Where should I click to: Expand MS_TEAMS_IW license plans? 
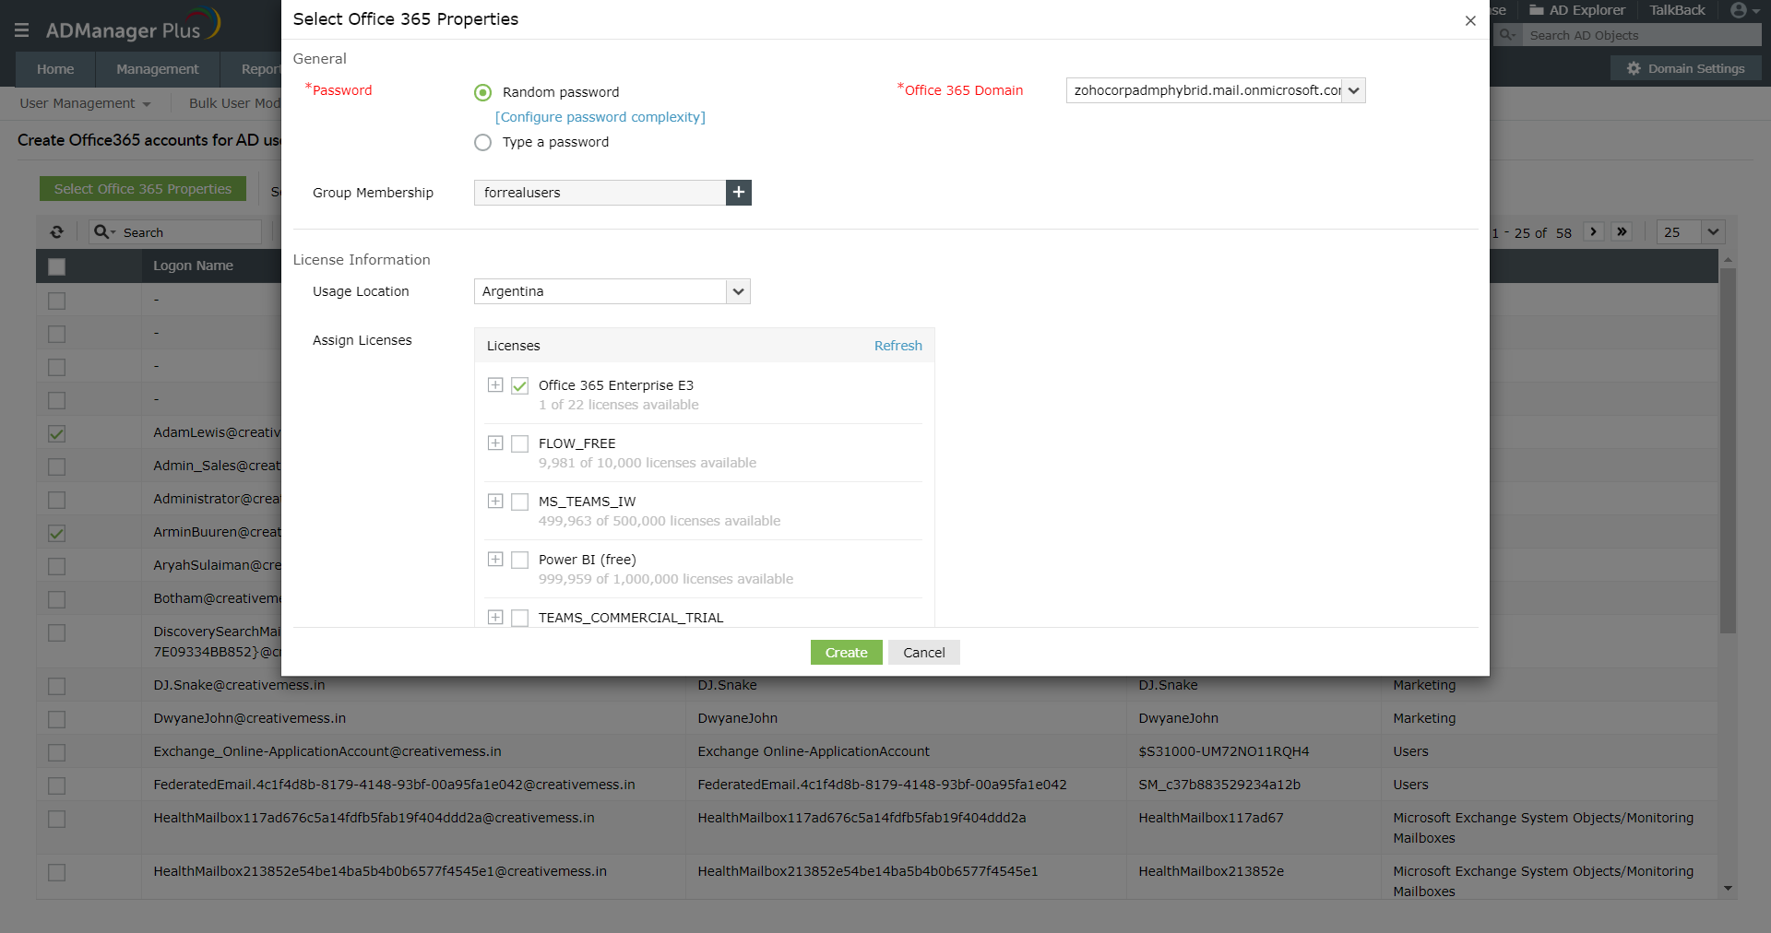pos(495,501)
